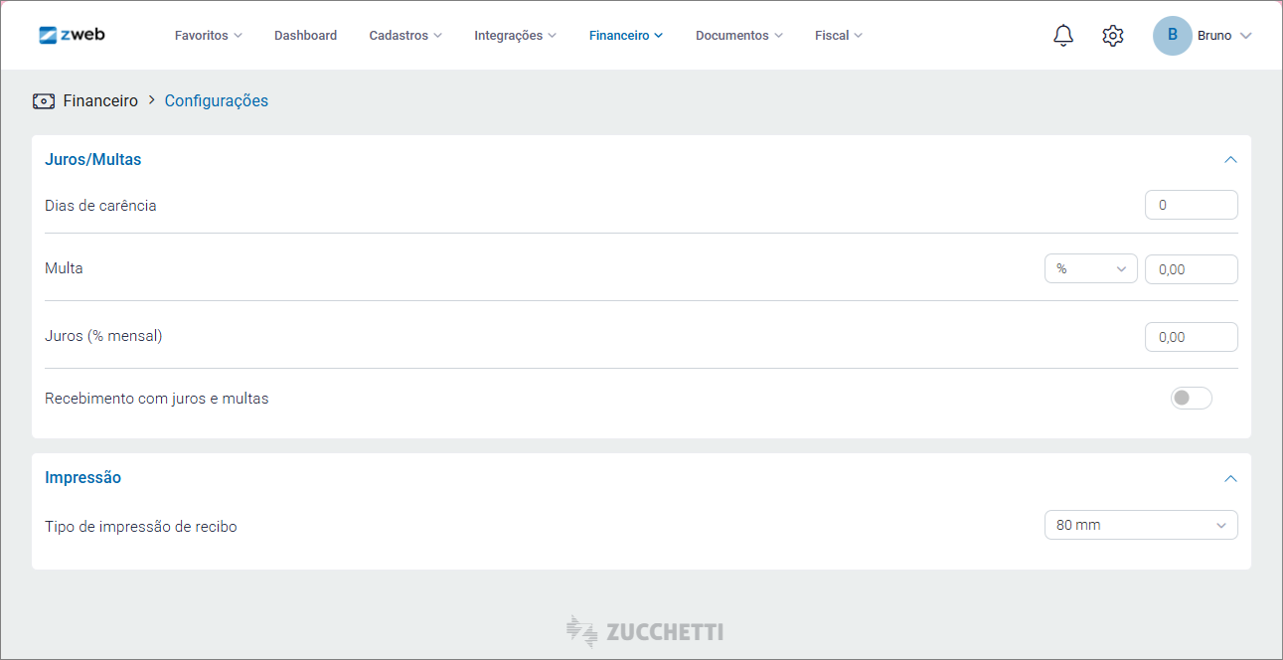Open the Cadastros menu
This screenshot has height=660, width=1283.
click(404, 36)
